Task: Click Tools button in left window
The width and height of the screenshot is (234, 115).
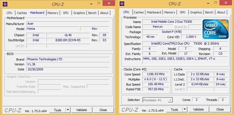Action: [x=58, y=110]
